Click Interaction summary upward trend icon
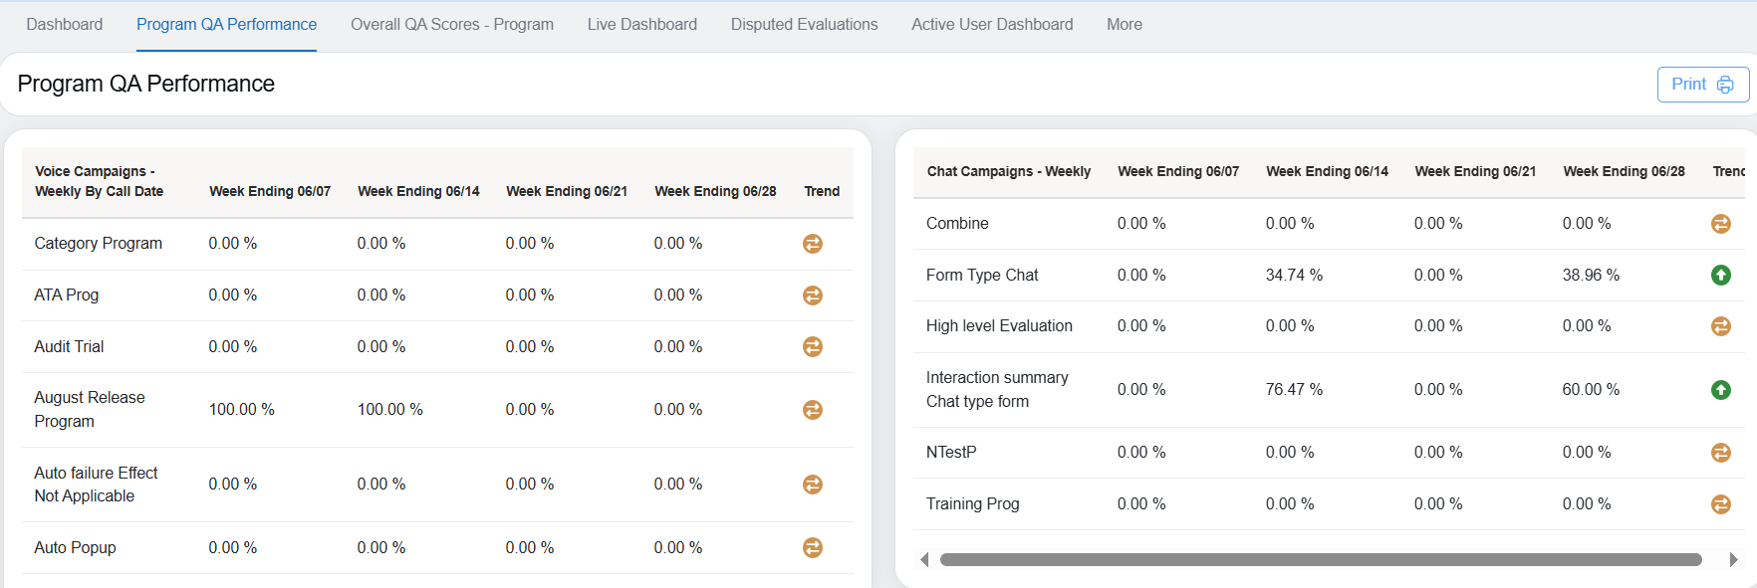The height and width of the screenshot is (588, 1757). tap(1720, 390)
